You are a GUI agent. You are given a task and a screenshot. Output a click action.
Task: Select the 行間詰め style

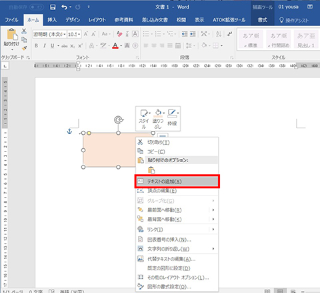(x=278, y=39)
